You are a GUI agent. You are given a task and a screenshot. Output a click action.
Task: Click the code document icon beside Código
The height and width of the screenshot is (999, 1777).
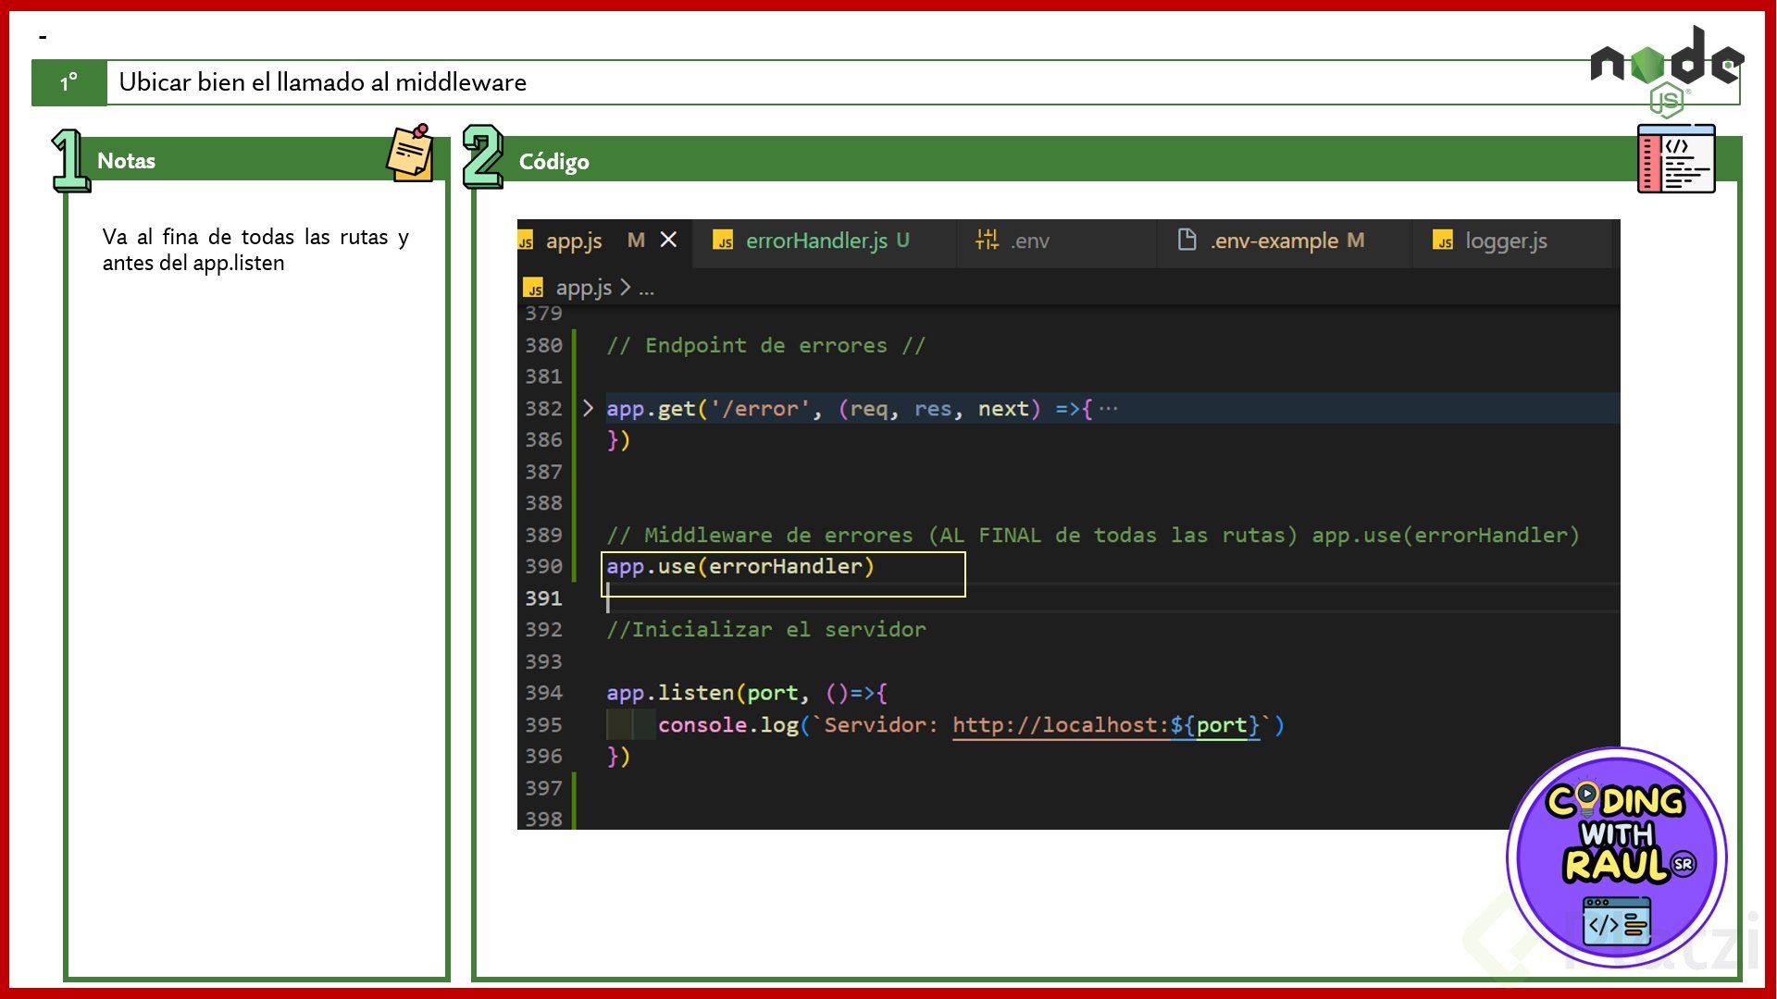(x=1675, y=159)
